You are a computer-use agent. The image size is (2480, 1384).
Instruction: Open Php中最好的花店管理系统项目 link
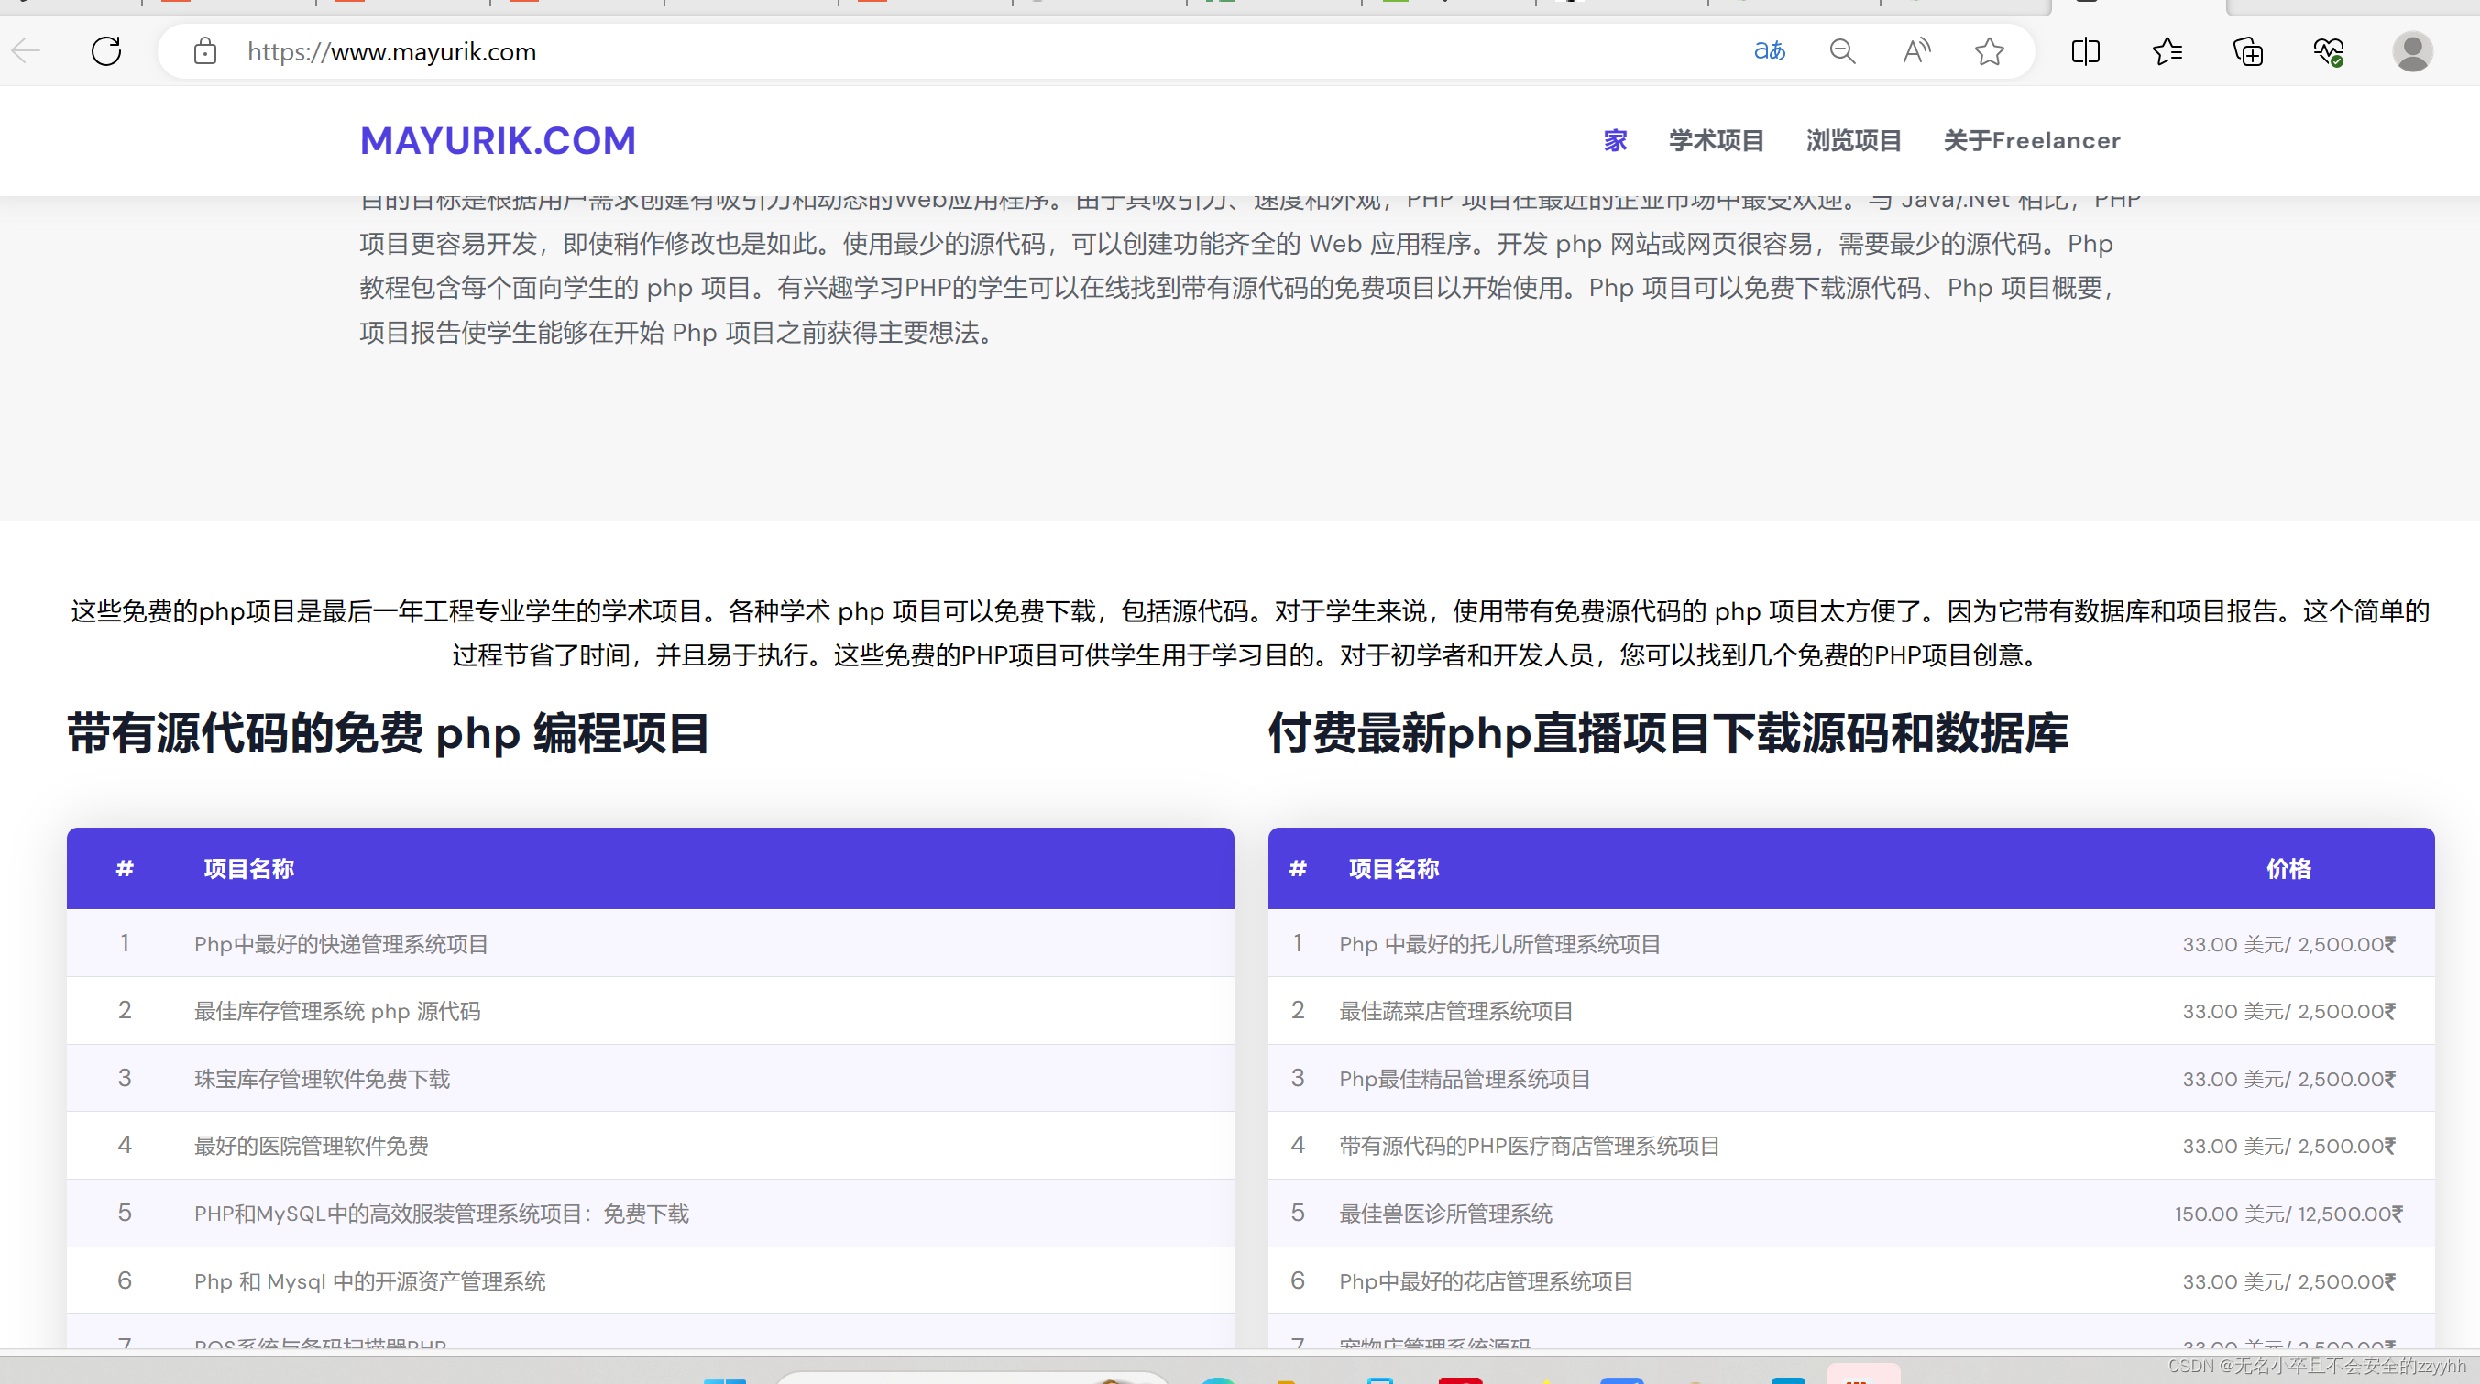click(x=1486, y=1281)
